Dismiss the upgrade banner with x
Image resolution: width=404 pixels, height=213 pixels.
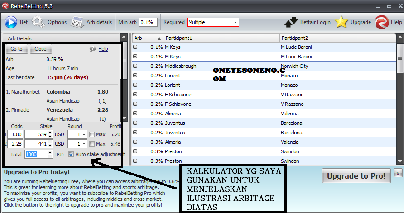398,173
